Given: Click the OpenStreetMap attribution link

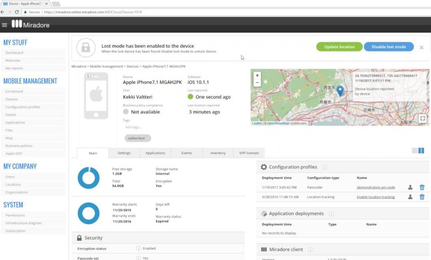Looking at the screenshot, I should point(278,123).
